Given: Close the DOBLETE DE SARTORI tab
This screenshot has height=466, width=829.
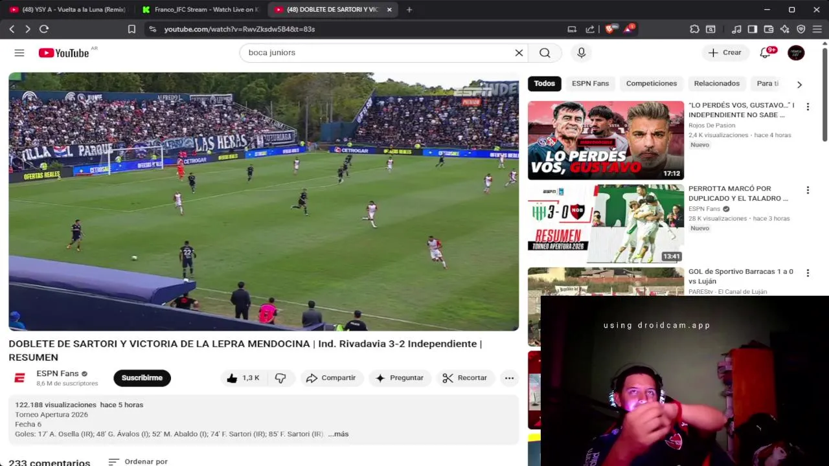Looking at the screenshot, I should [x=389, y=10].
